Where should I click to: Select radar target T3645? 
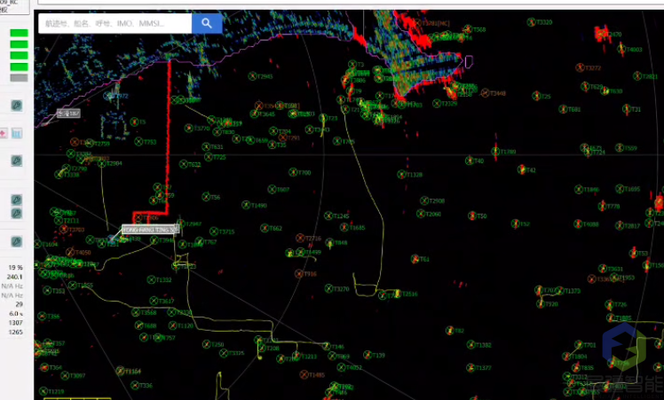click(254, 114)
